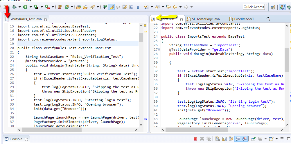Click the Debug bug icon in toolbar

pyautogui.click(x=14, y=7)
